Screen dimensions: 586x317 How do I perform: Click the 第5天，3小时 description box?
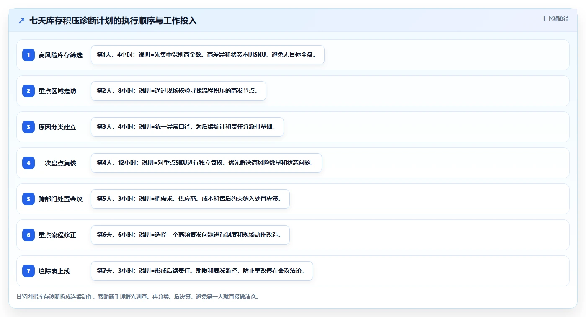coord(190,199)
